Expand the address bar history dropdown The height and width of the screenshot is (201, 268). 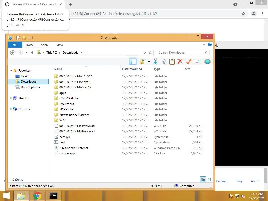coord(144,53)
